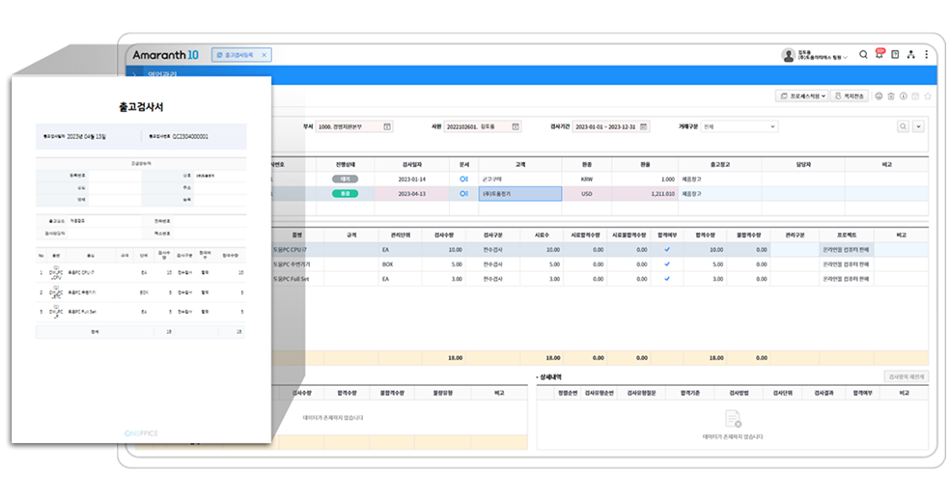Open the calendar icon in 검사기간 field
Screen dimensions: 950x499
643,126
